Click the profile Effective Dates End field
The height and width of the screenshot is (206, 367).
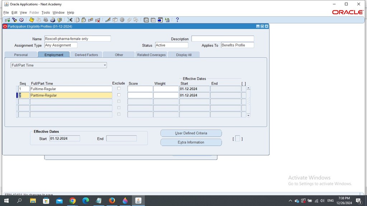coord(121,138)
